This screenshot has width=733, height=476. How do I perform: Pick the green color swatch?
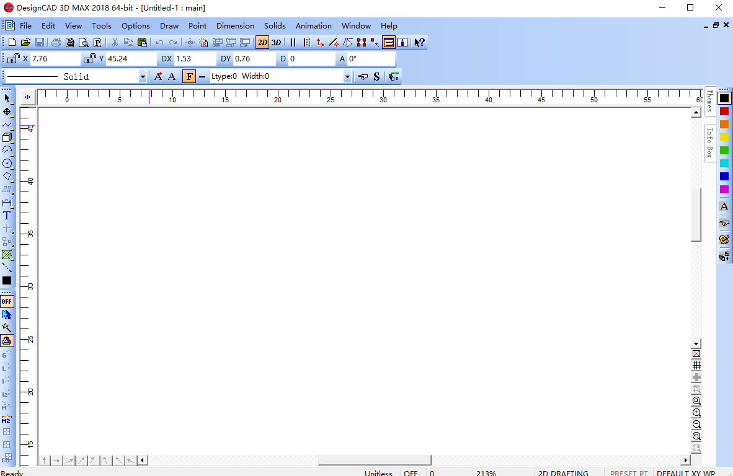tap(724, 151)
